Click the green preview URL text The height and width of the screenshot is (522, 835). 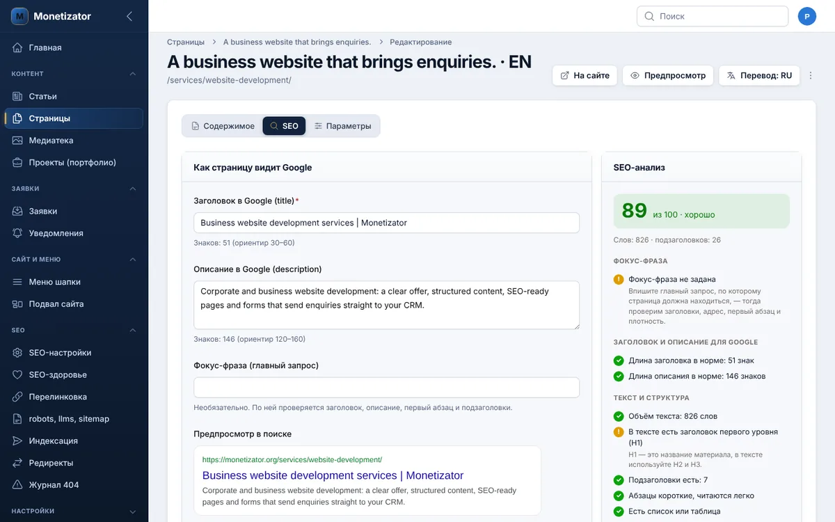292,459
